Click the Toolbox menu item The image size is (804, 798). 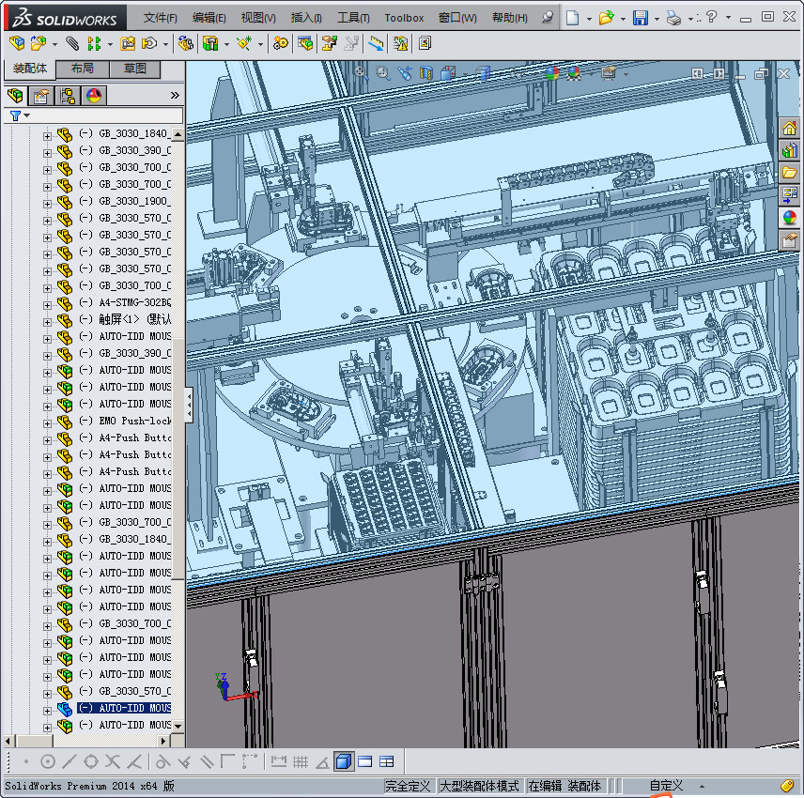404,17
